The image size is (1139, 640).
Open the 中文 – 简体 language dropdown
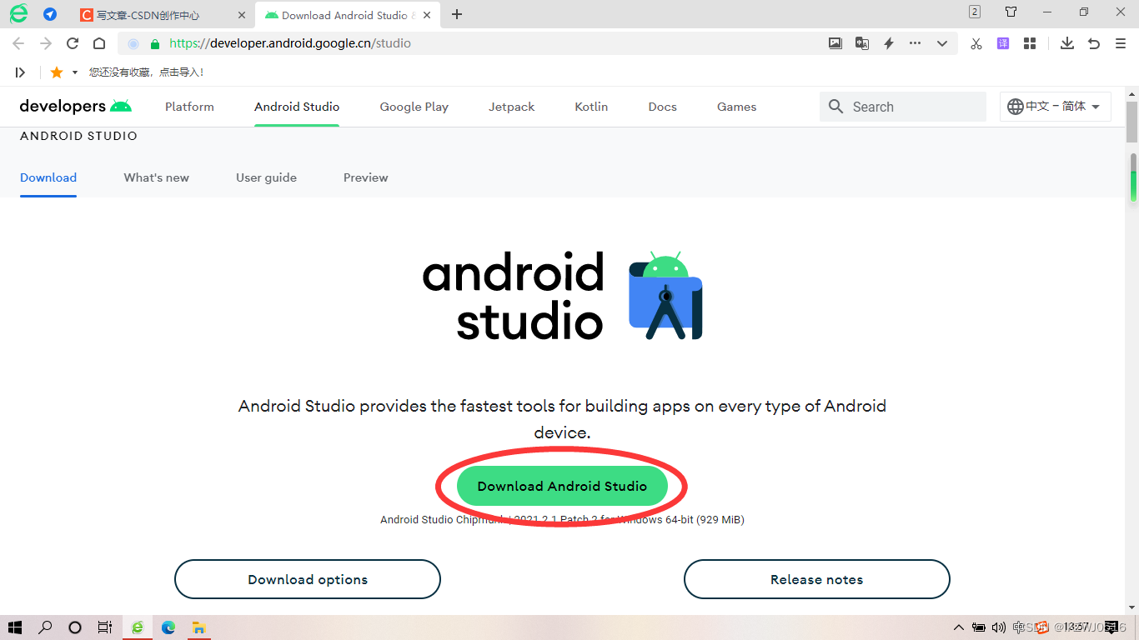coord(1056,107)
